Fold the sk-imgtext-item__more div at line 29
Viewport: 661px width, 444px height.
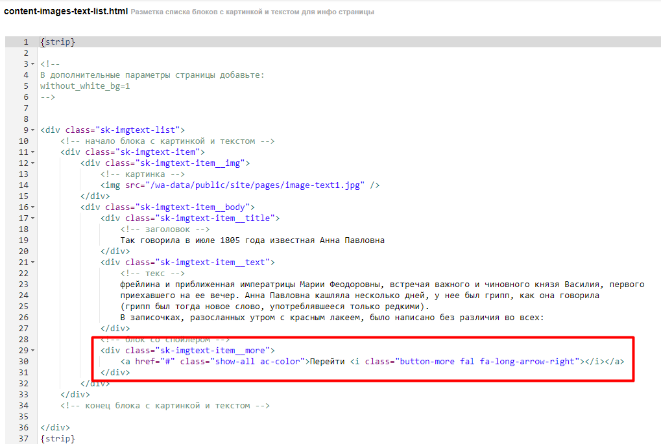coord(33,351)
